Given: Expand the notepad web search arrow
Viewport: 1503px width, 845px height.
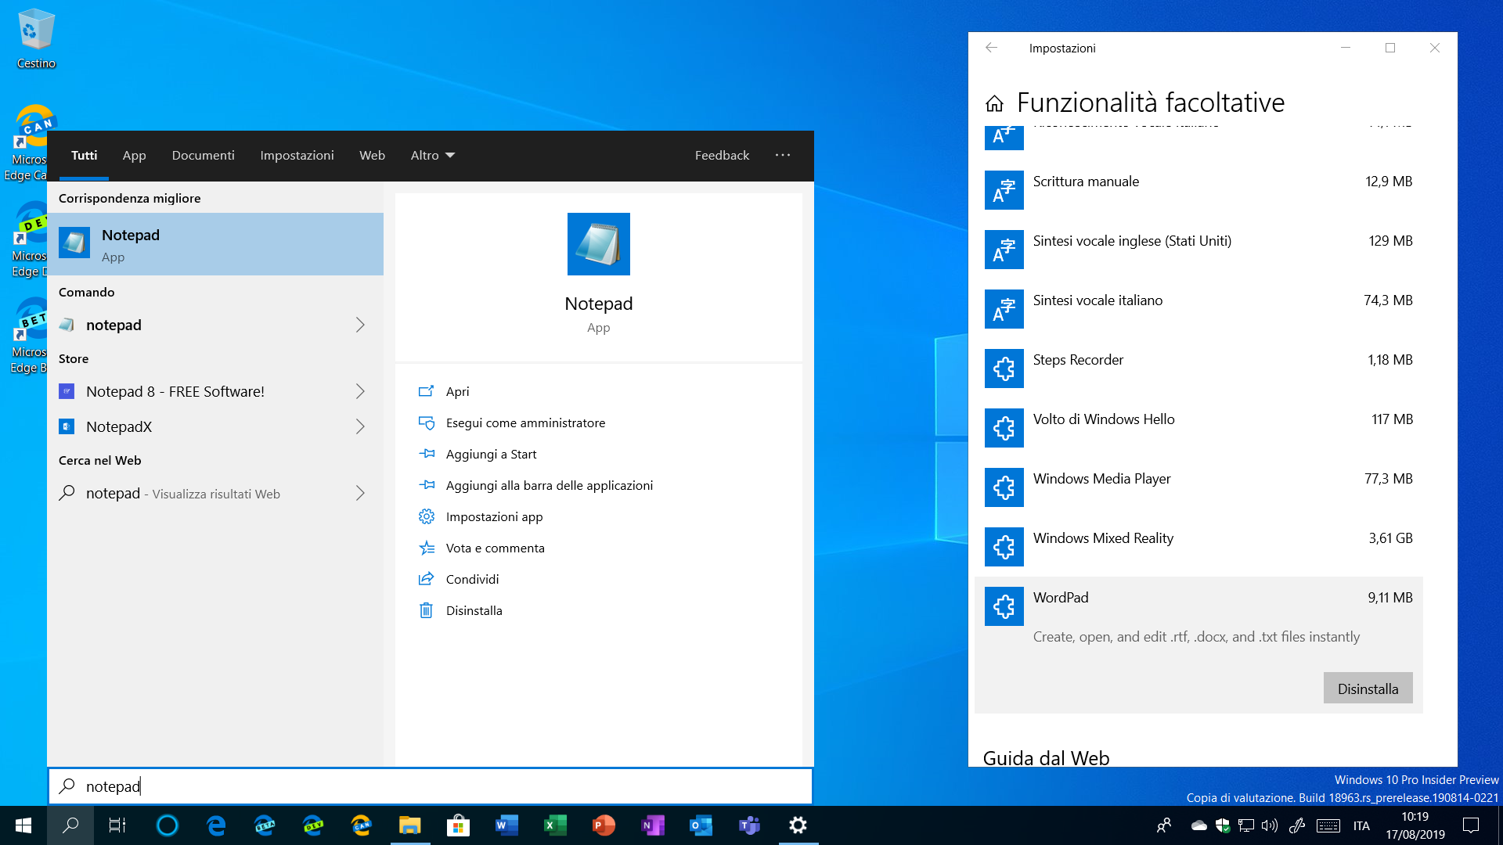Looking at the screenshot, I should pos(360,493).
